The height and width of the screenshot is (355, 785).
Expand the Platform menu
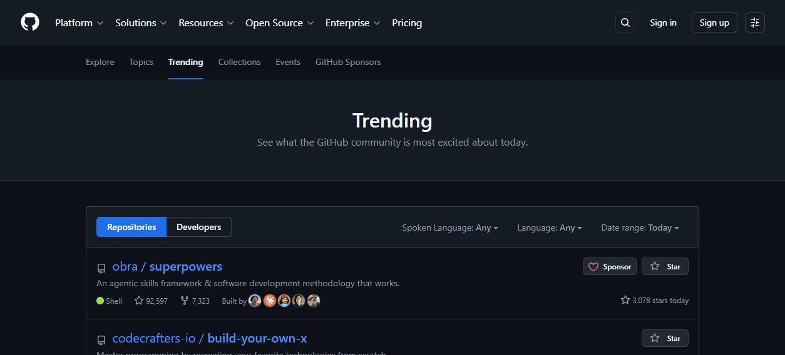79,22
